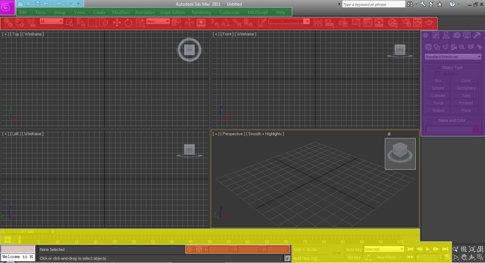485x263 pixels.
Task: Create a Sphere primitive
Action: tap(438, 88)
